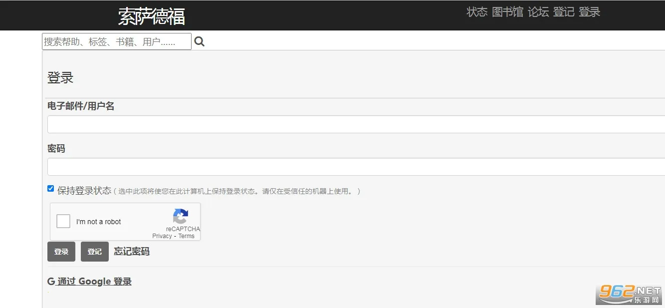
Task: Open the 图书馆 menu item
Action: 507,11
